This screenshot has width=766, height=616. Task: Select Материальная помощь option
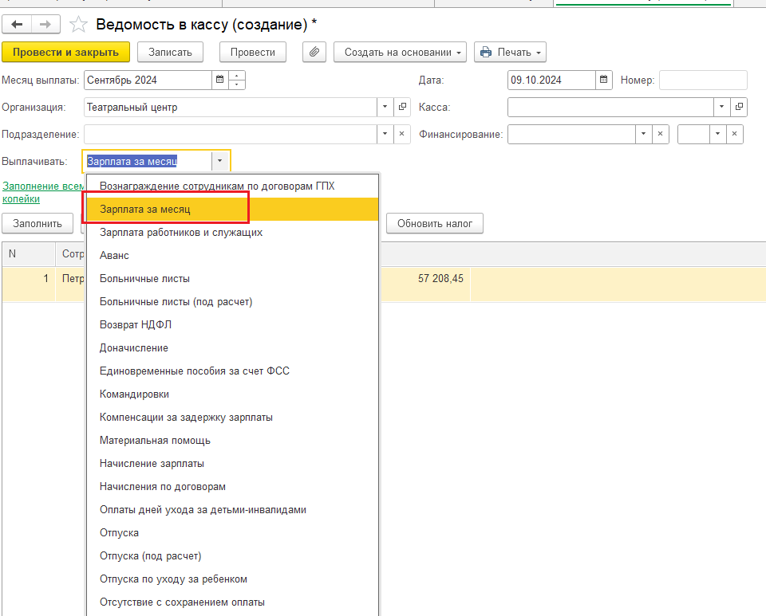point(232,440)
